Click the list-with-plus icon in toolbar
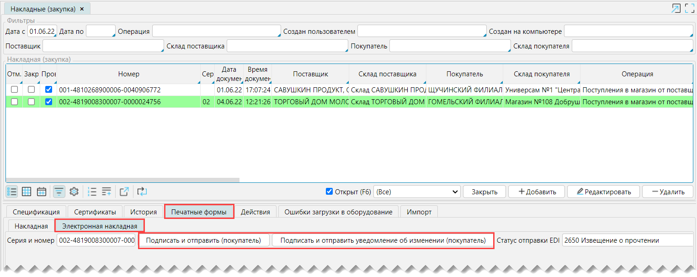The image size is (697, 277). pos(106,192)
